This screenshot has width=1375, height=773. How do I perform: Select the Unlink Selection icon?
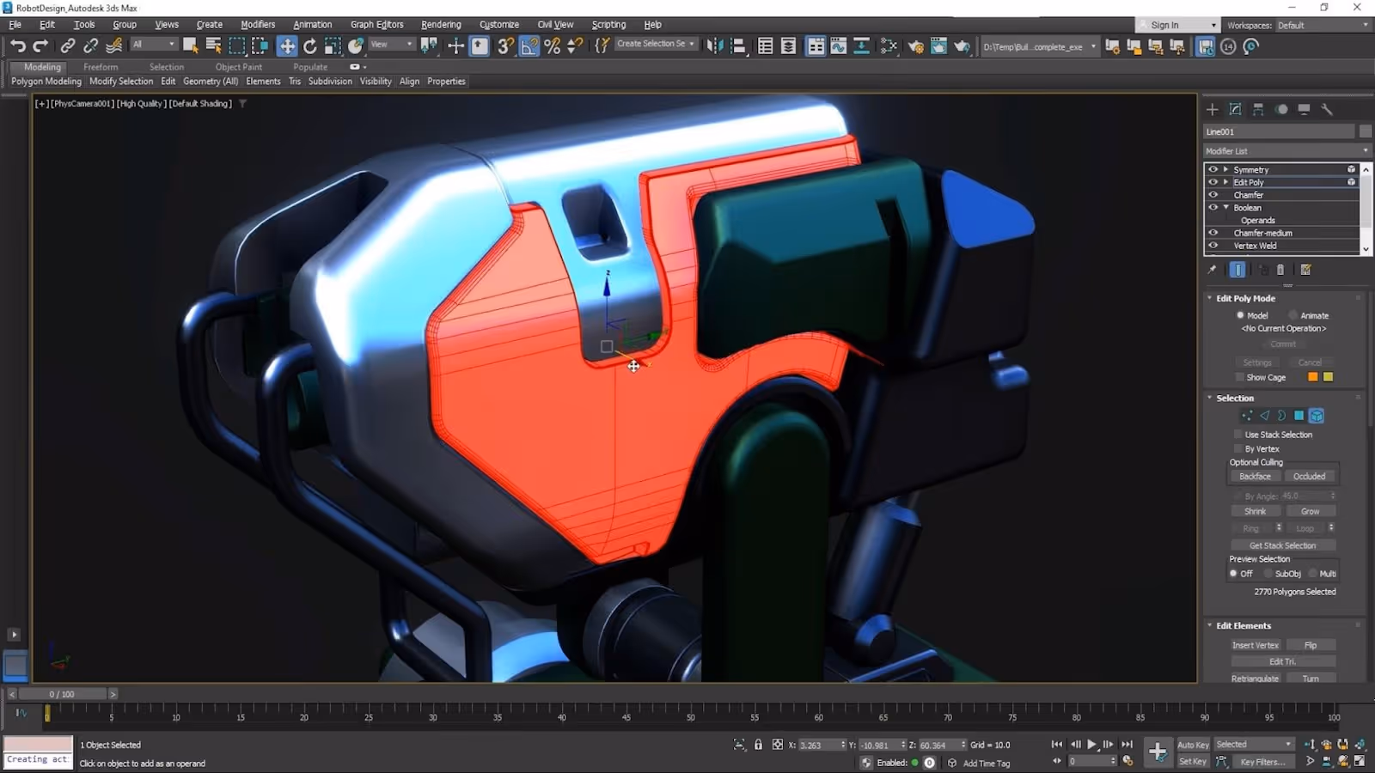[90, 46]
